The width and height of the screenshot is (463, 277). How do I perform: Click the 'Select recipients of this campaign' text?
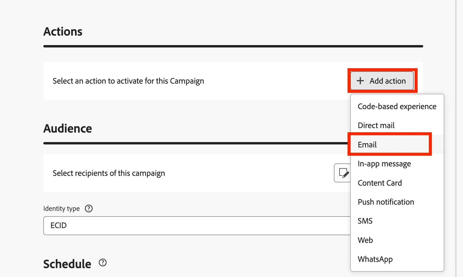tap(109, 173)
